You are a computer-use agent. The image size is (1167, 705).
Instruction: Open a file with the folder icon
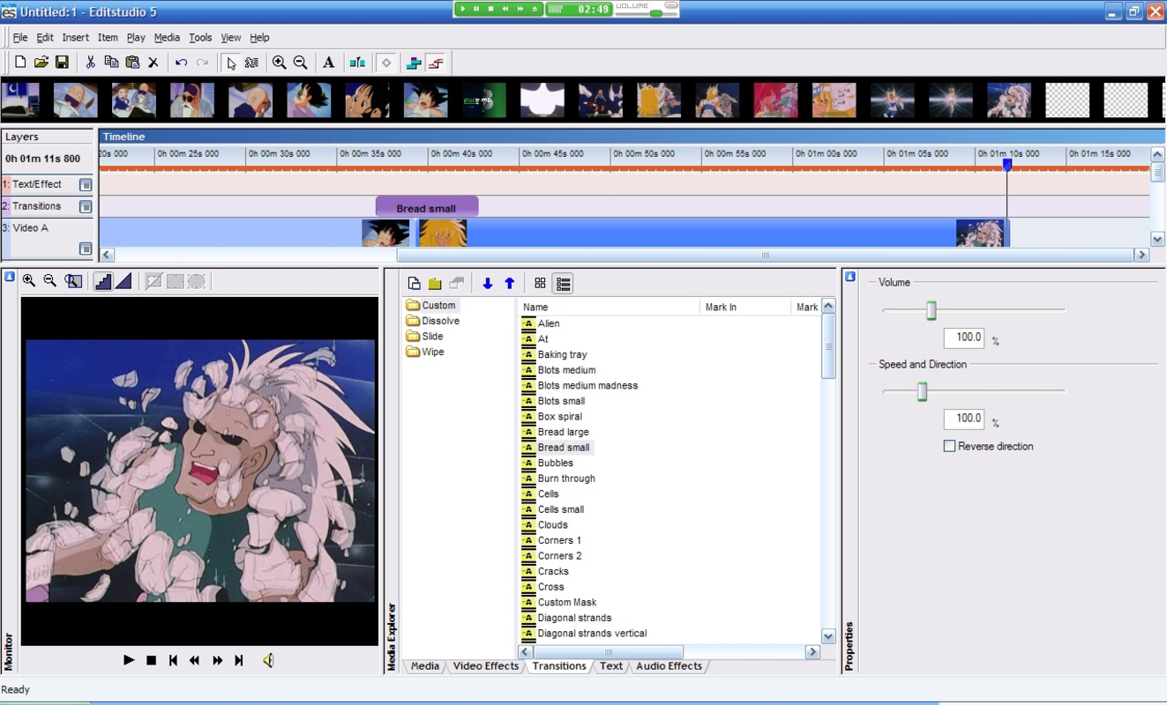pos(41,63)
